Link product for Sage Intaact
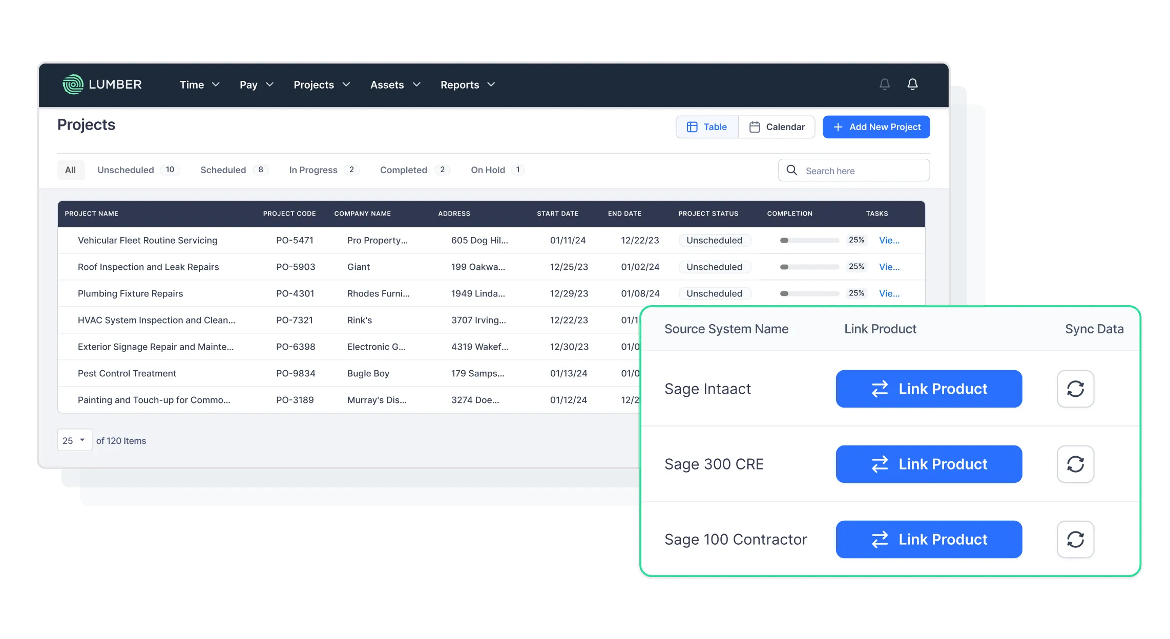Viewport: 1170px width, 639px height. [x=928, y=389]
